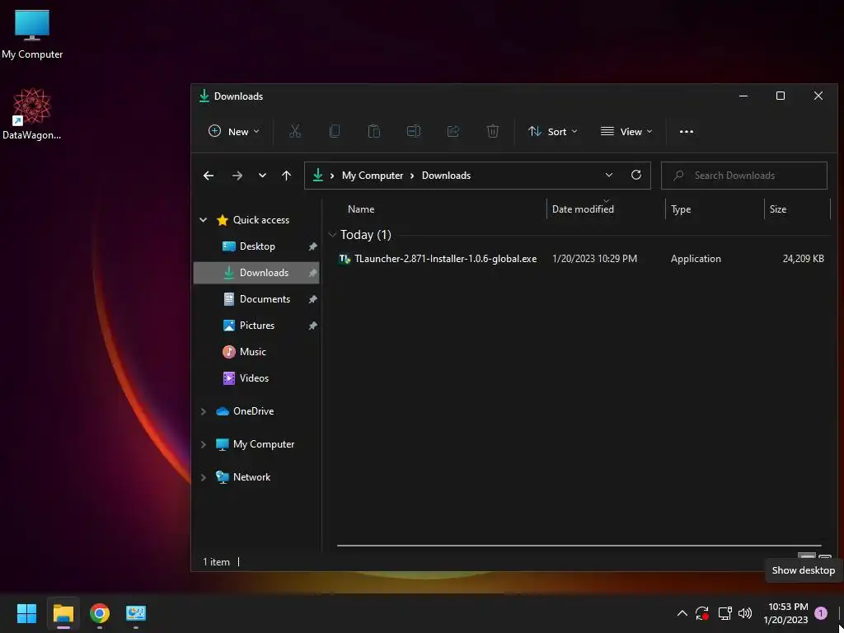Click the 24,209 KB size cell
The height and width of the screenshot is (633, 844).
pyautogui.click(x=803, y=259)
